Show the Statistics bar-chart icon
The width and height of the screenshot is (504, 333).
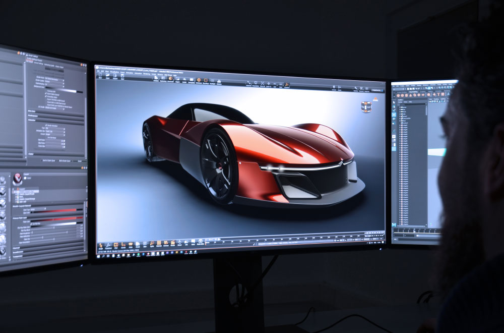(x=219, y=81)
